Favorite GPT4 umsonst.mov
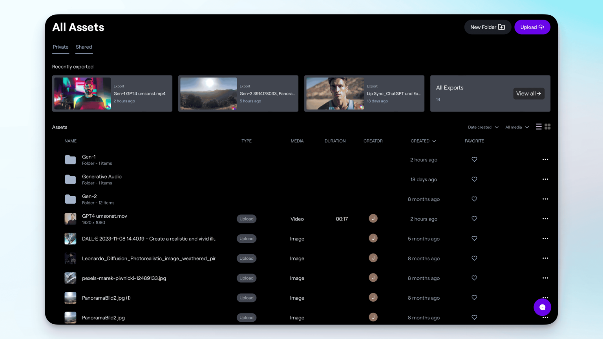The height and width of the screenshot is (339, 603). pos(474,219)
